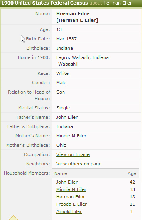Click the Mother's Birthplace value Ohio

coord(61,145)
